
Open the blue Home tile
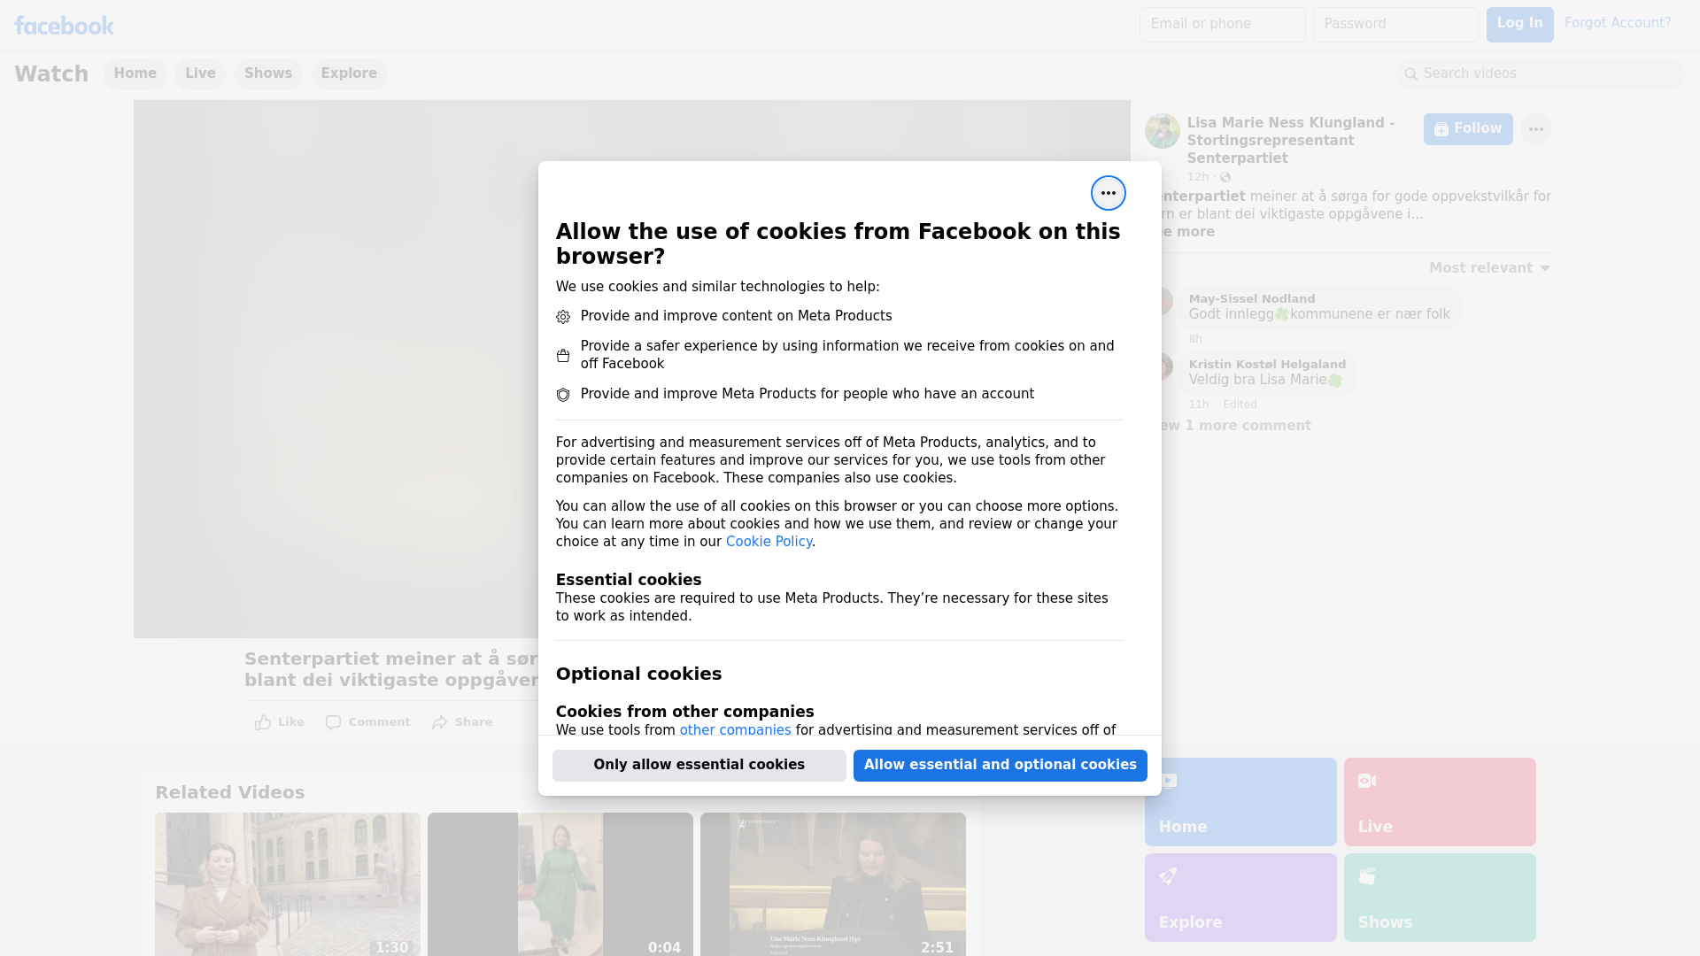[x=1240, y=802]
